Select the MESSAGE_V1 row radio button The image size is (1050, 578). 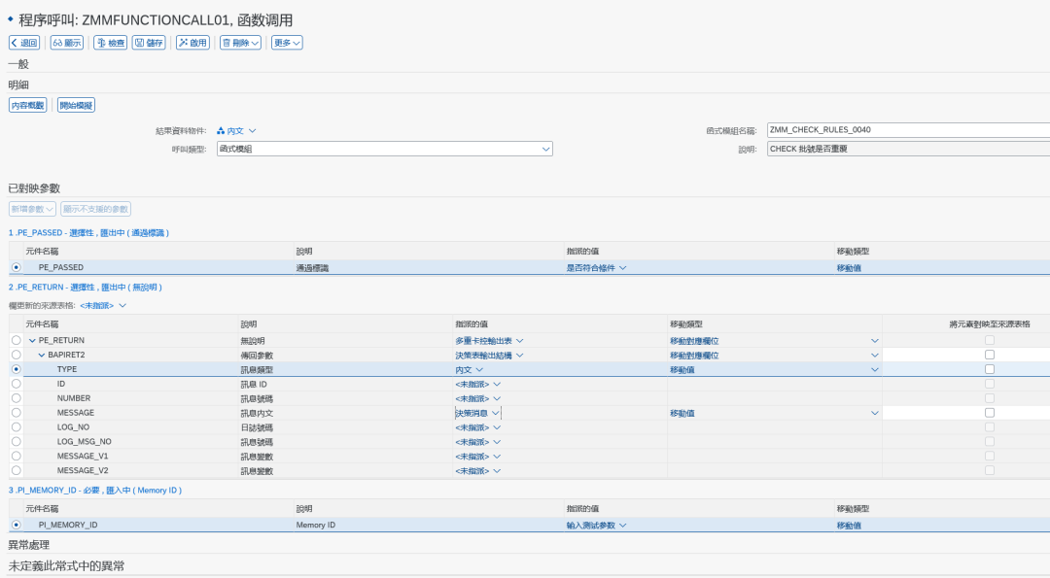(17, 457)
